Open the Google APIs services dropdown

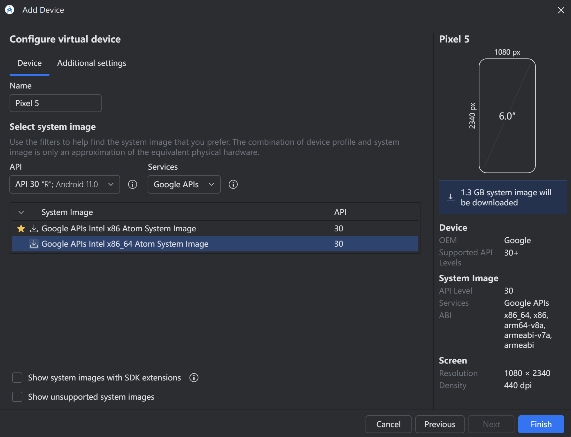point(184,184)
